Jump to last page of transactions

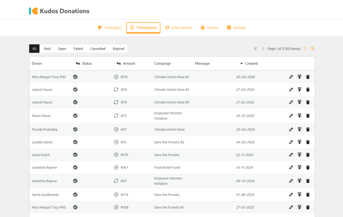313,49
